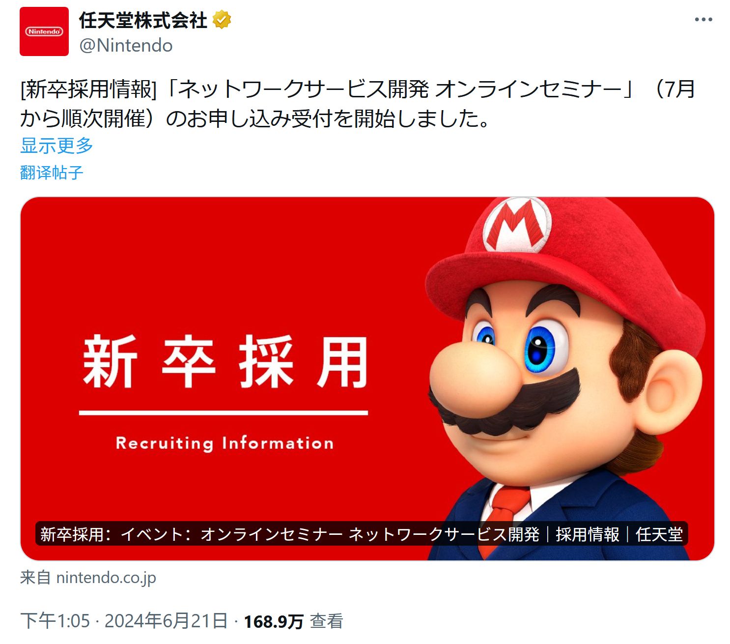Open the 任天堂株式会社 display name
The width and height of the screenshot is (730, 644).
pyautogui.click(x=143, y=21)
